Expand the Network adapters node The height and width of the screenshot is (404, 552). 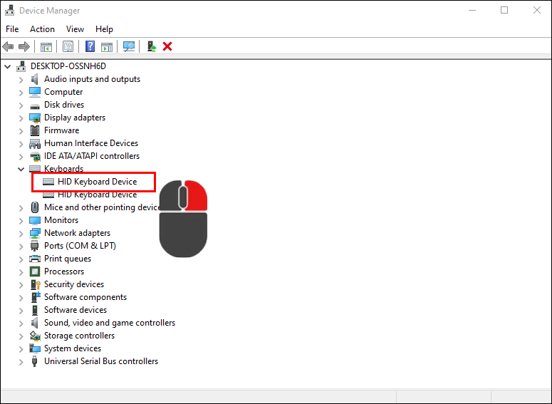pos(21,233)
